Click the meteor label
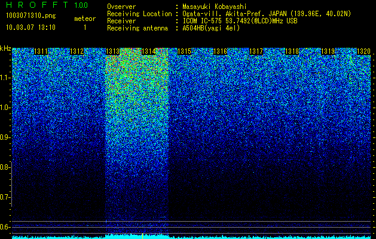 pos(85,19)
